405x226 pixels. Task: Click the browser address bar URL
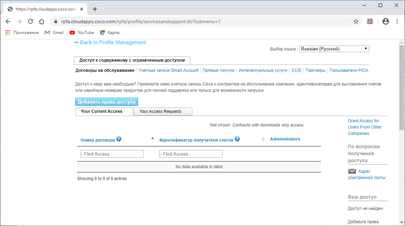pyautogui.click(x=141, y=21)
